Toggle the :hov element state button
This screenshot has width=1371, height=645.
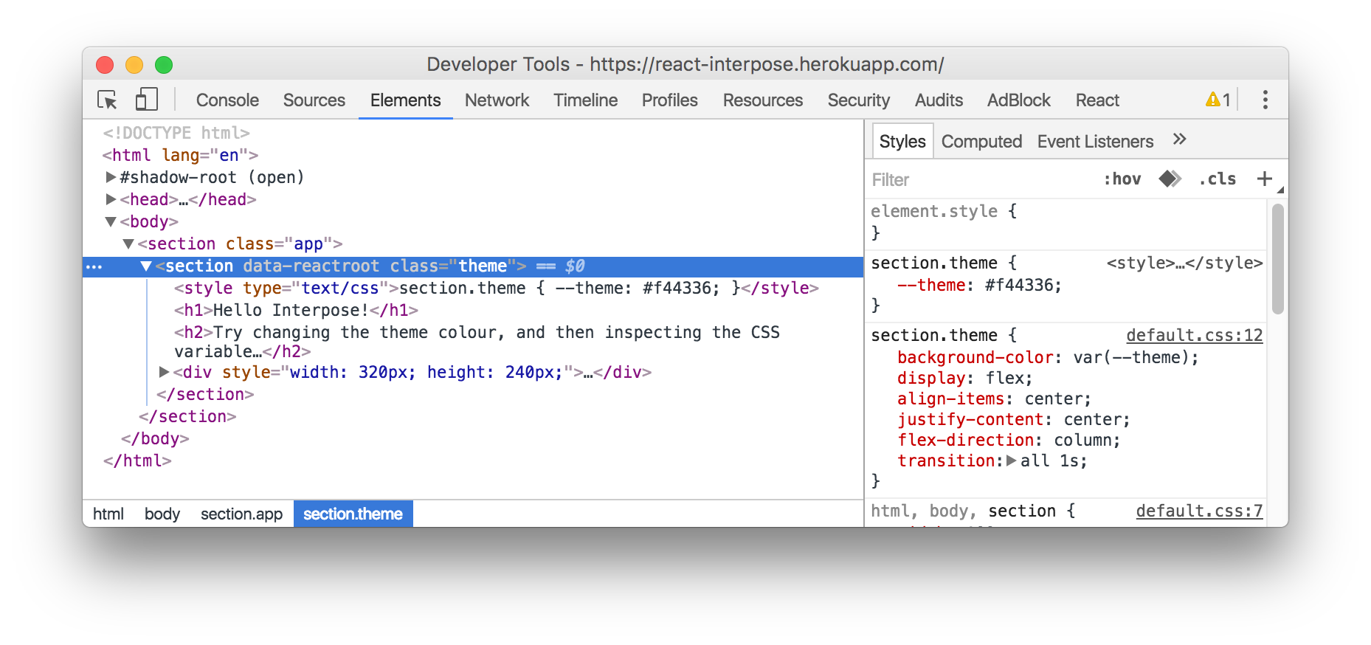(x=1122, y=179)
